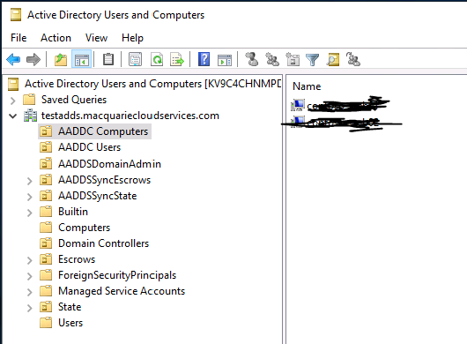Click the Computers container folder icon
467x344 pixels.
pos(46,228)
